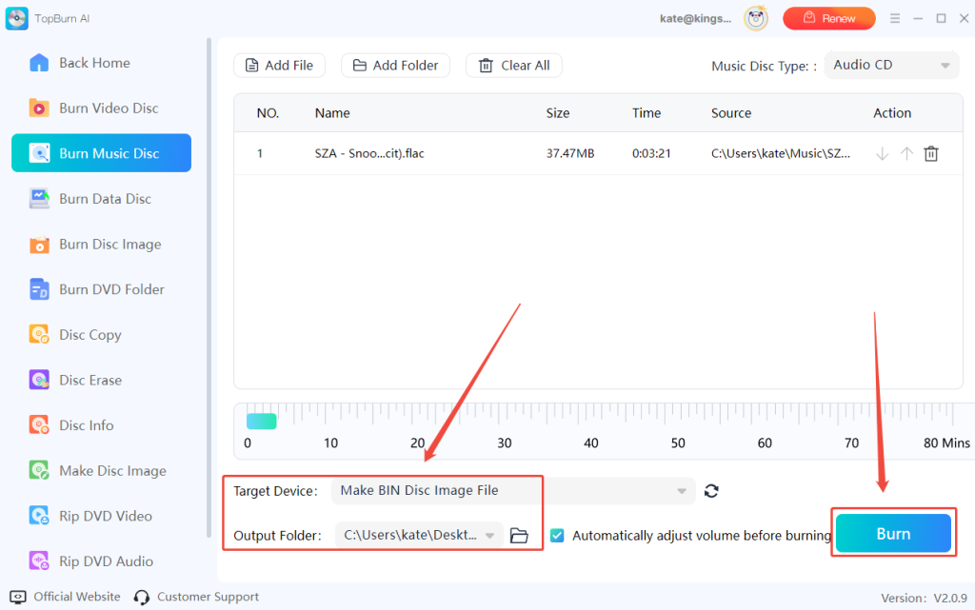975x610 pixels.
Task: Open the Disc Copy section
Action: [x=90, y=335]
